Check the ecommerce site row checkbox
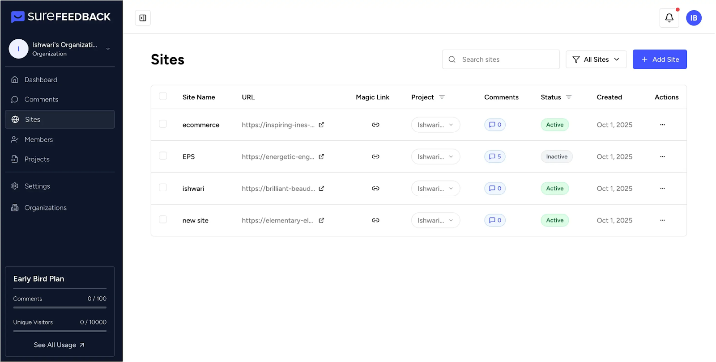The height and width of the screenshot is (362, 716). click(x=163, y=124)
